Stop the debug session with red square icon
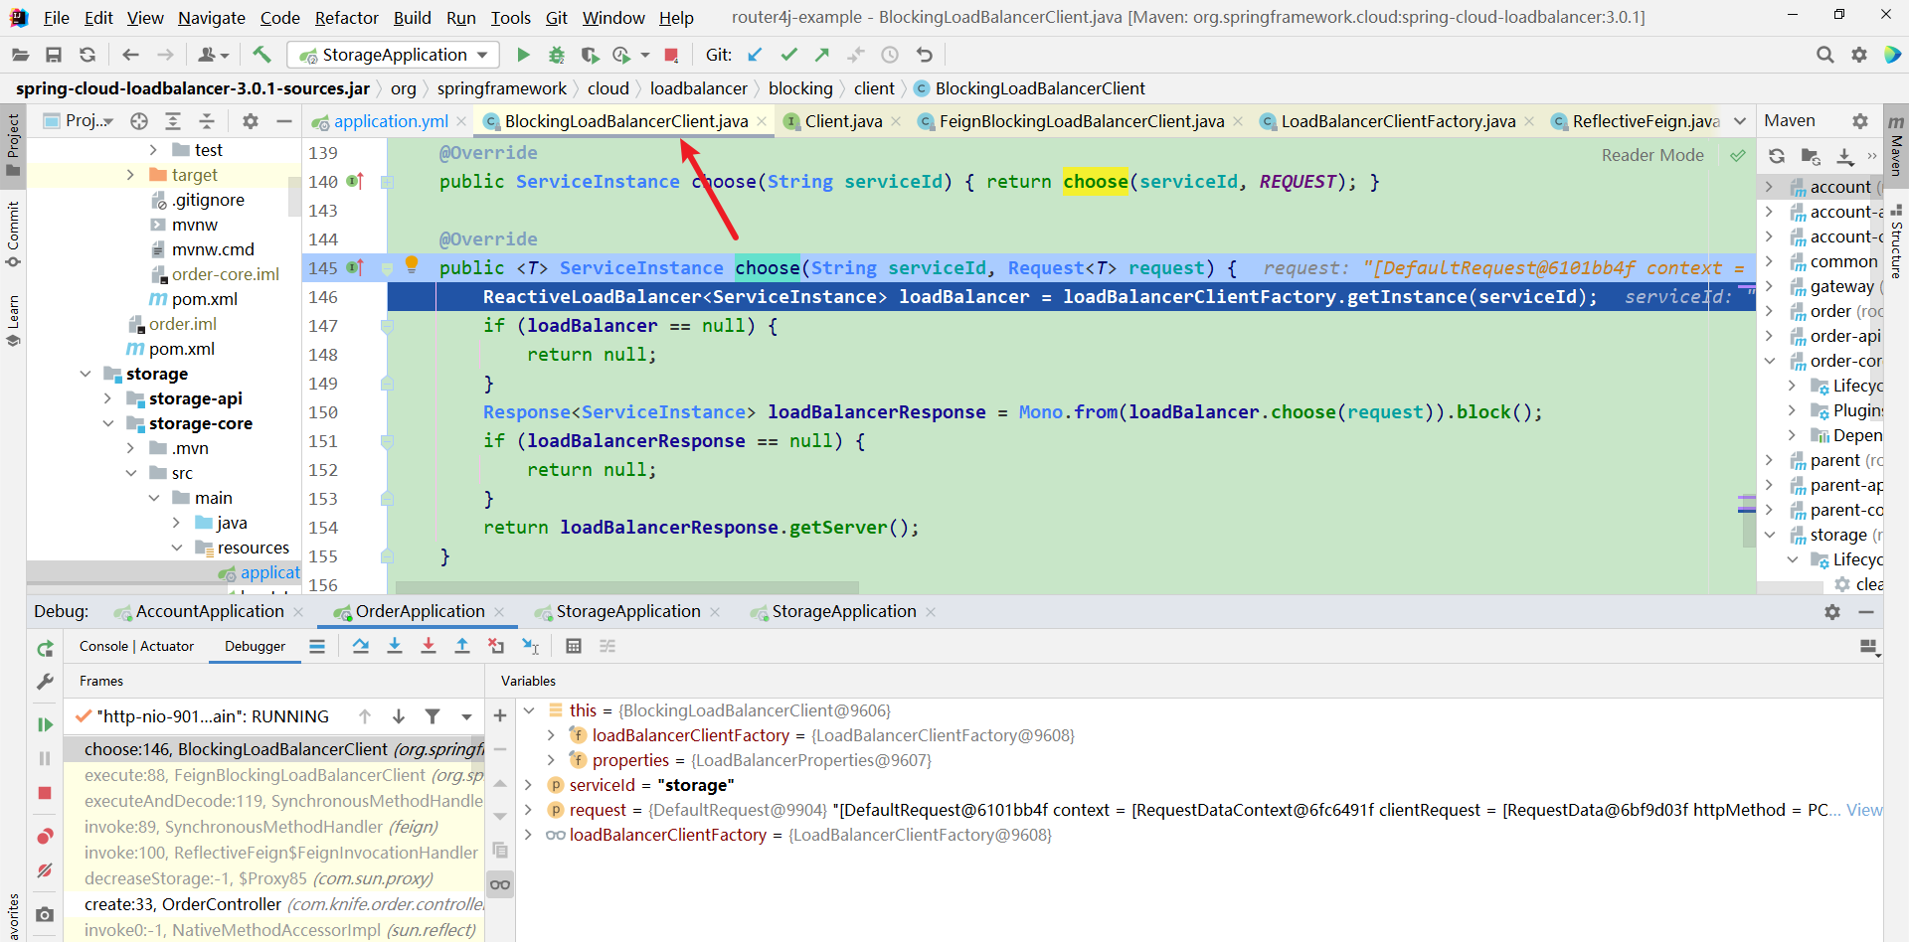The width and height of the screenshot is (1909, 942). (x=44, y=793)
